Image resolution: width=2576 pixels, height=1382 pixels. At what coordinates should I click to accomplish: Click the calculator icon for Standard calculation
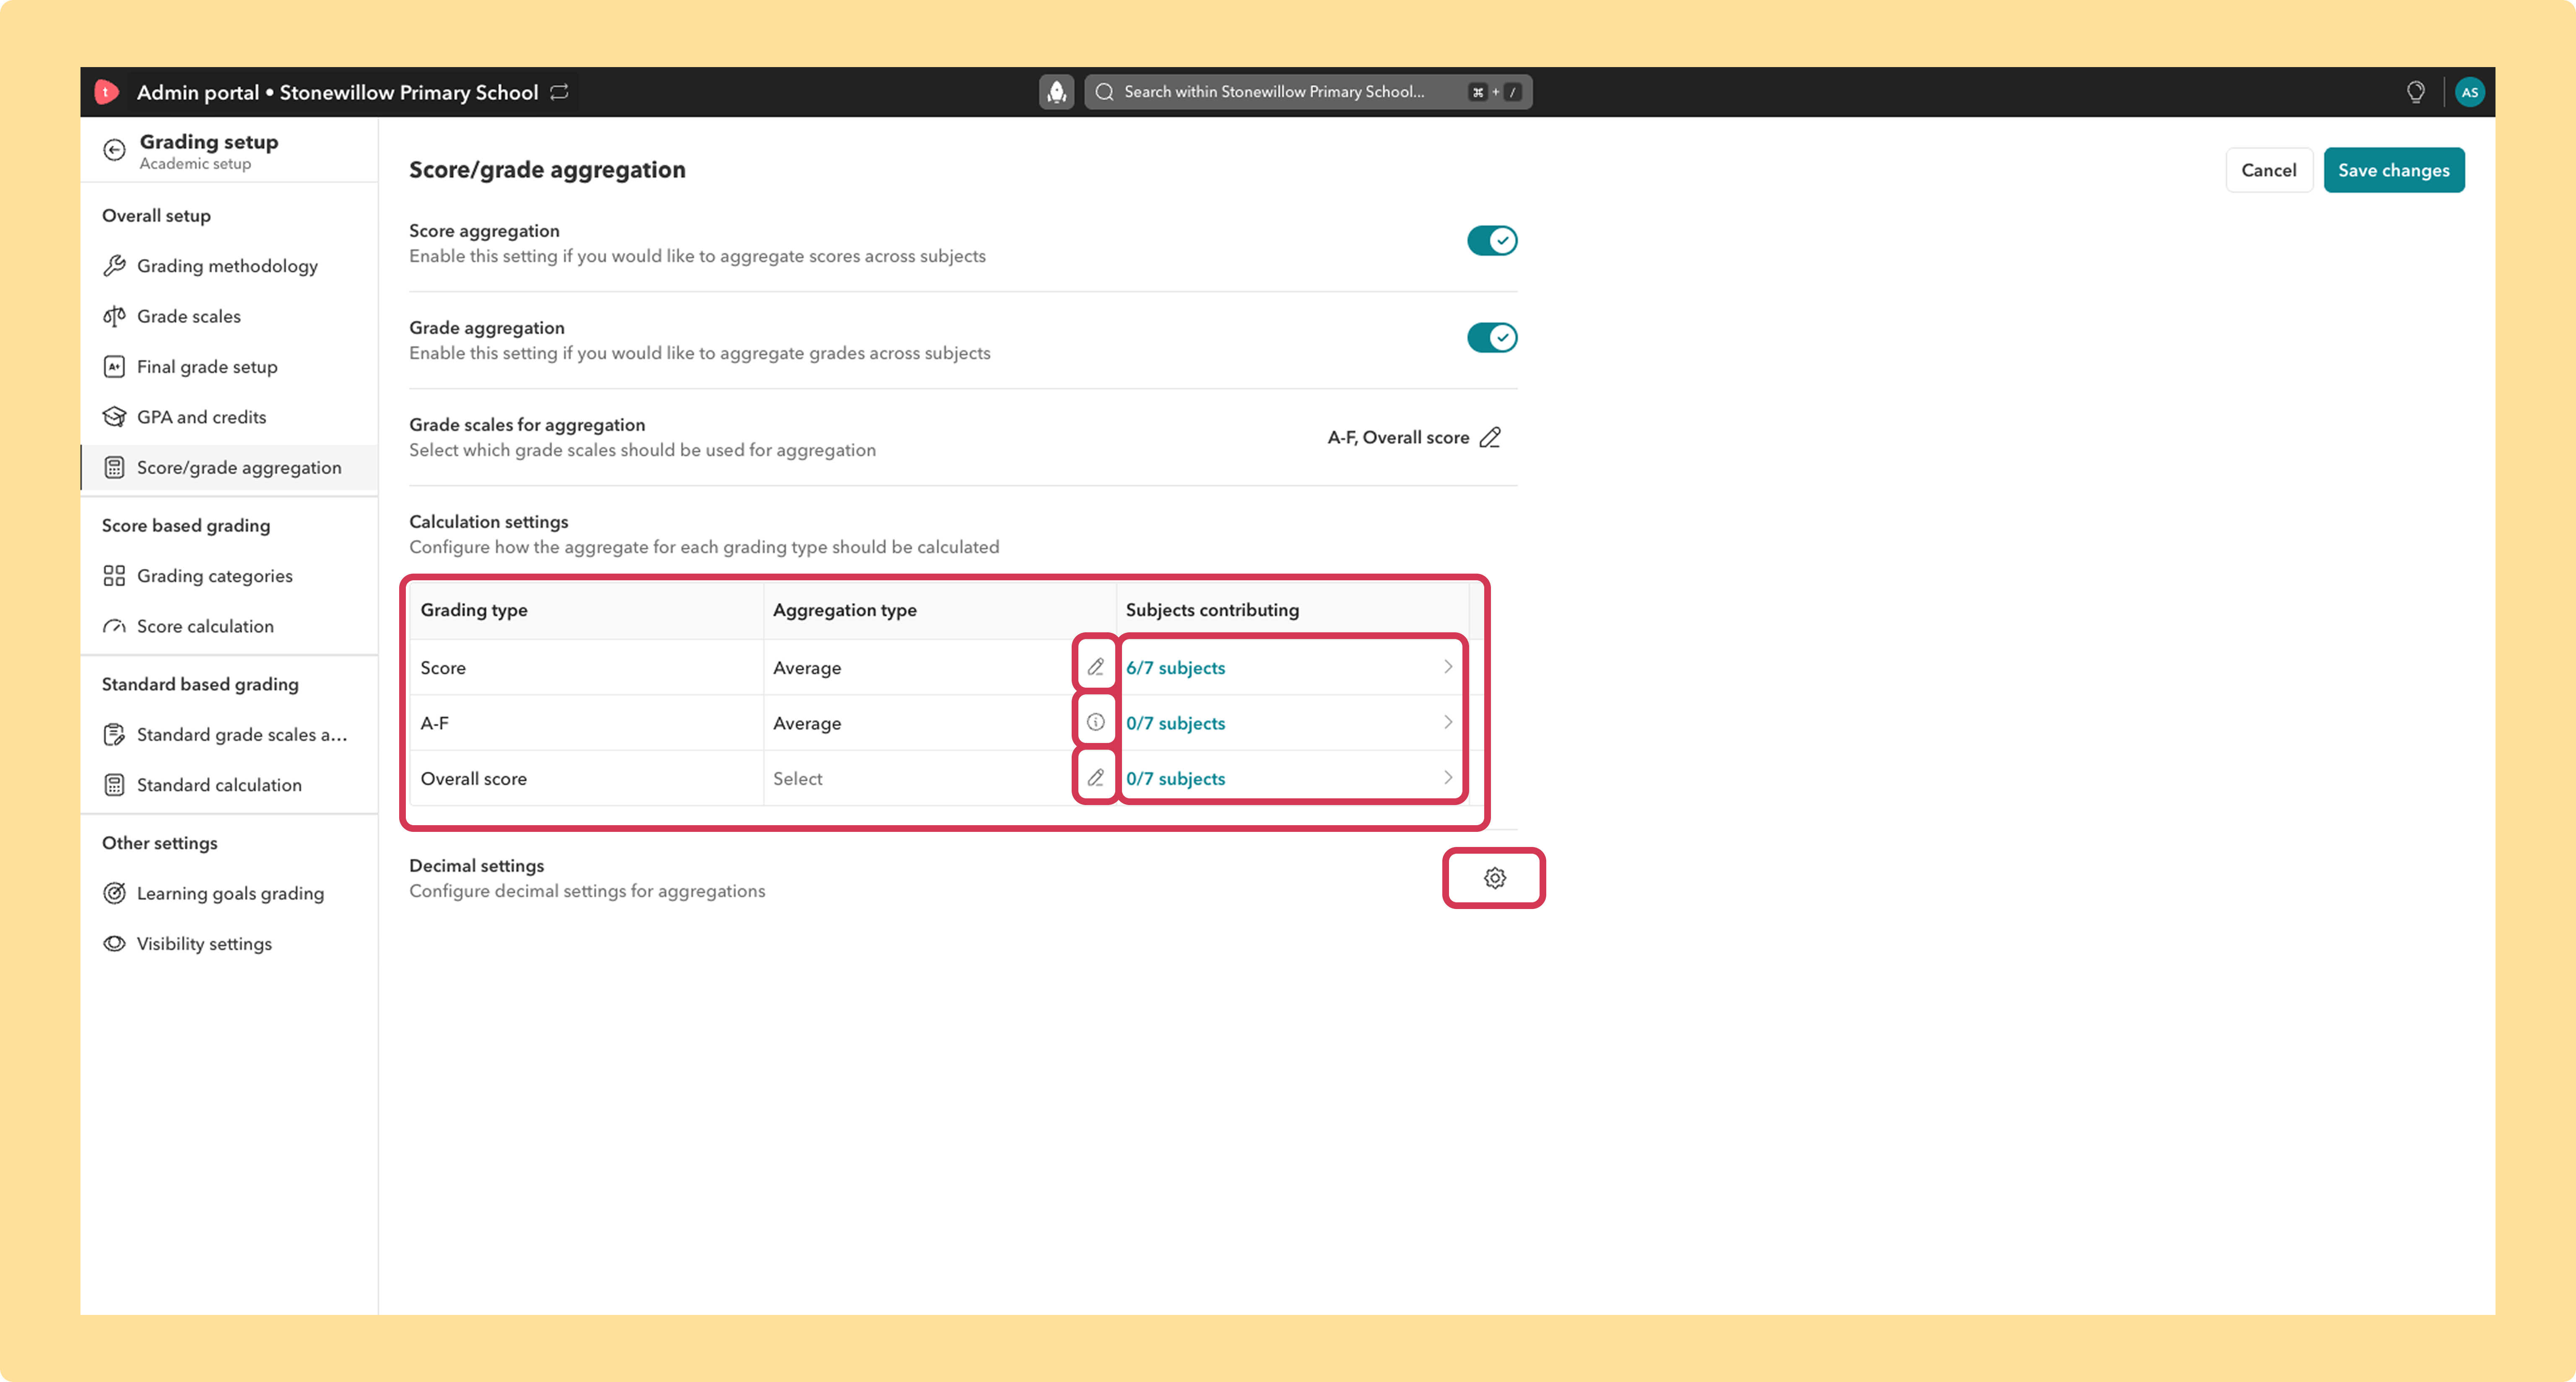click(115, 785)
